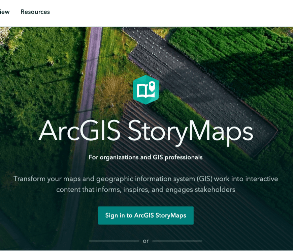Click the map pin inside the StoryMaps logo
Screen dimensions: 293x252
coord(152,86)
